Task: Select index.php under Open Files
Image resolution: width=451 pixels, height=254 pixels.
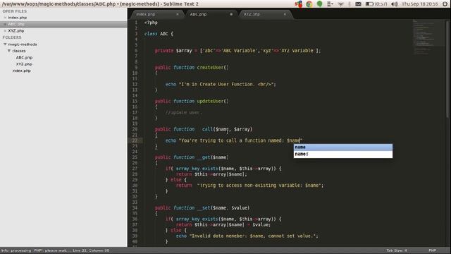Action: pyautogui.click(x=17, y=18)
